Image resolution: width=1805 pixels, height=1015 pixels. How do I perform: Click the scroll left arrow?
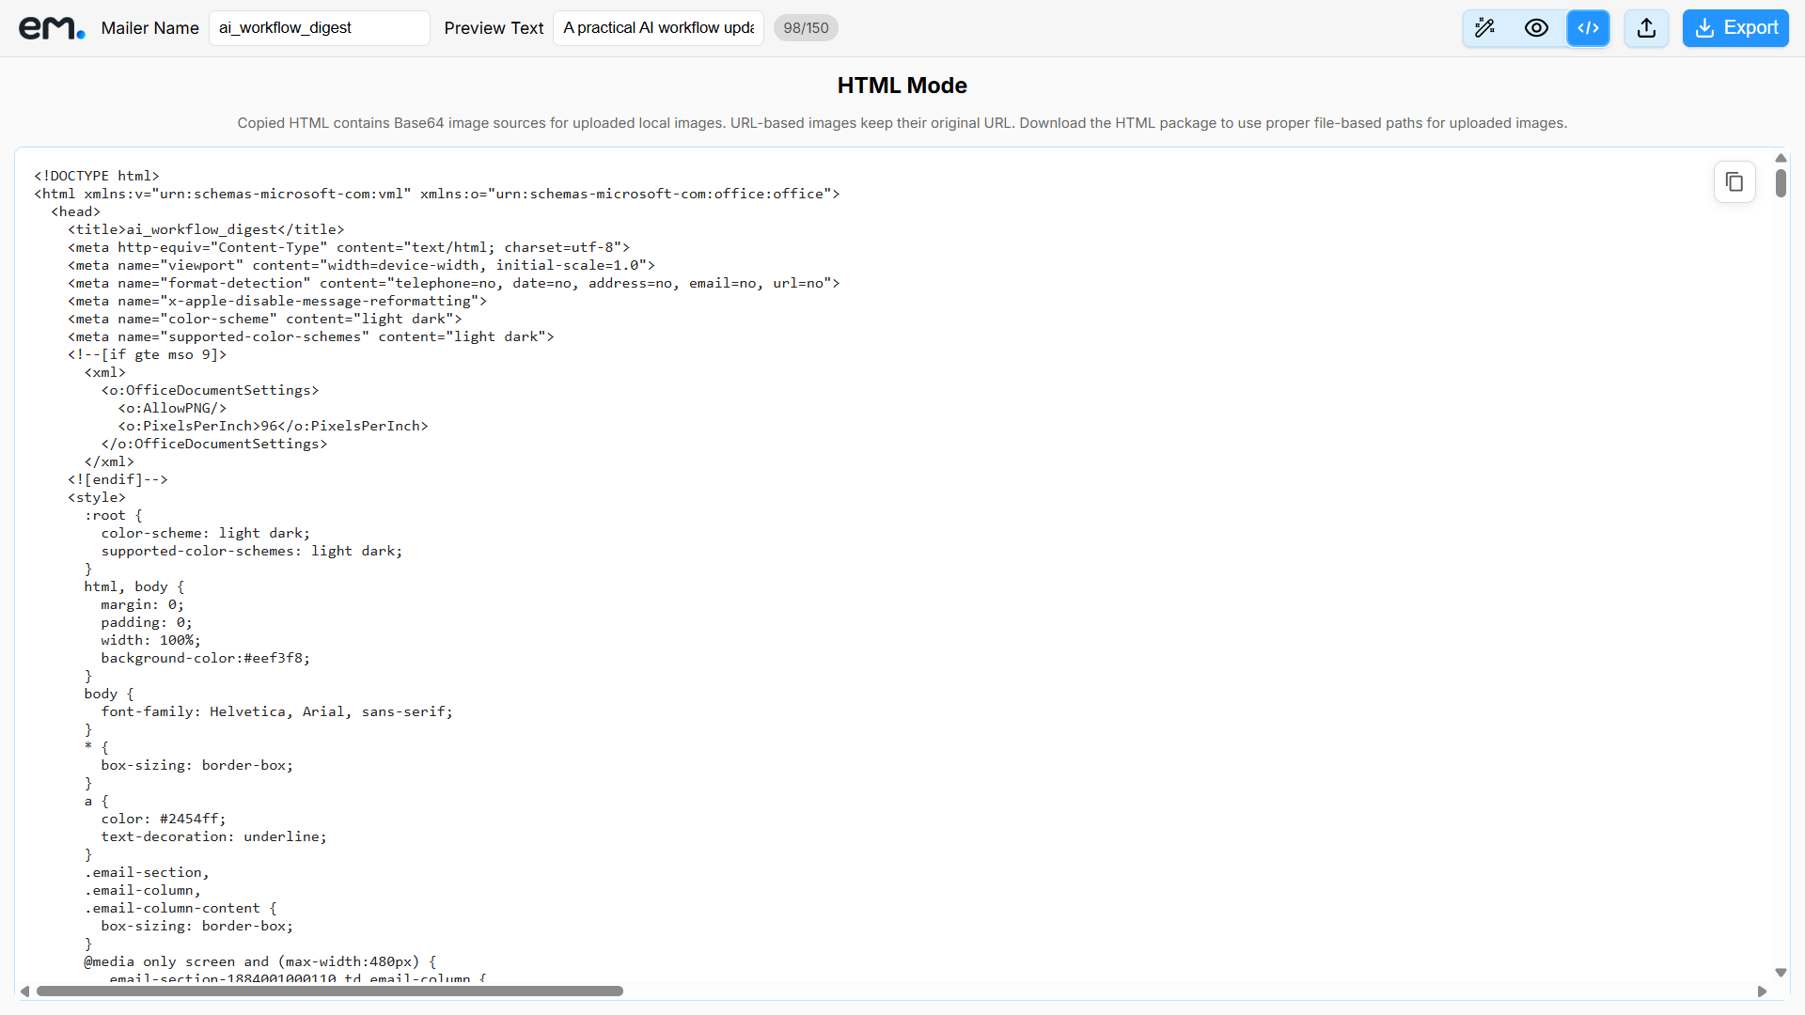24,991
